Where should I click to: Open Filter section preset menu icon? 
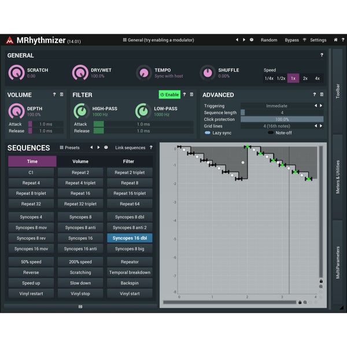pyautogui.click(x=191, y=94)
